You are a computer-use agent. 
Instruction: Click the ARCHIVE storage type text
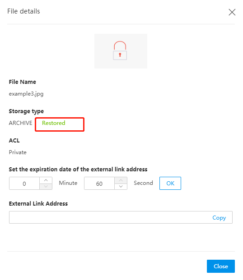point(21,123)
